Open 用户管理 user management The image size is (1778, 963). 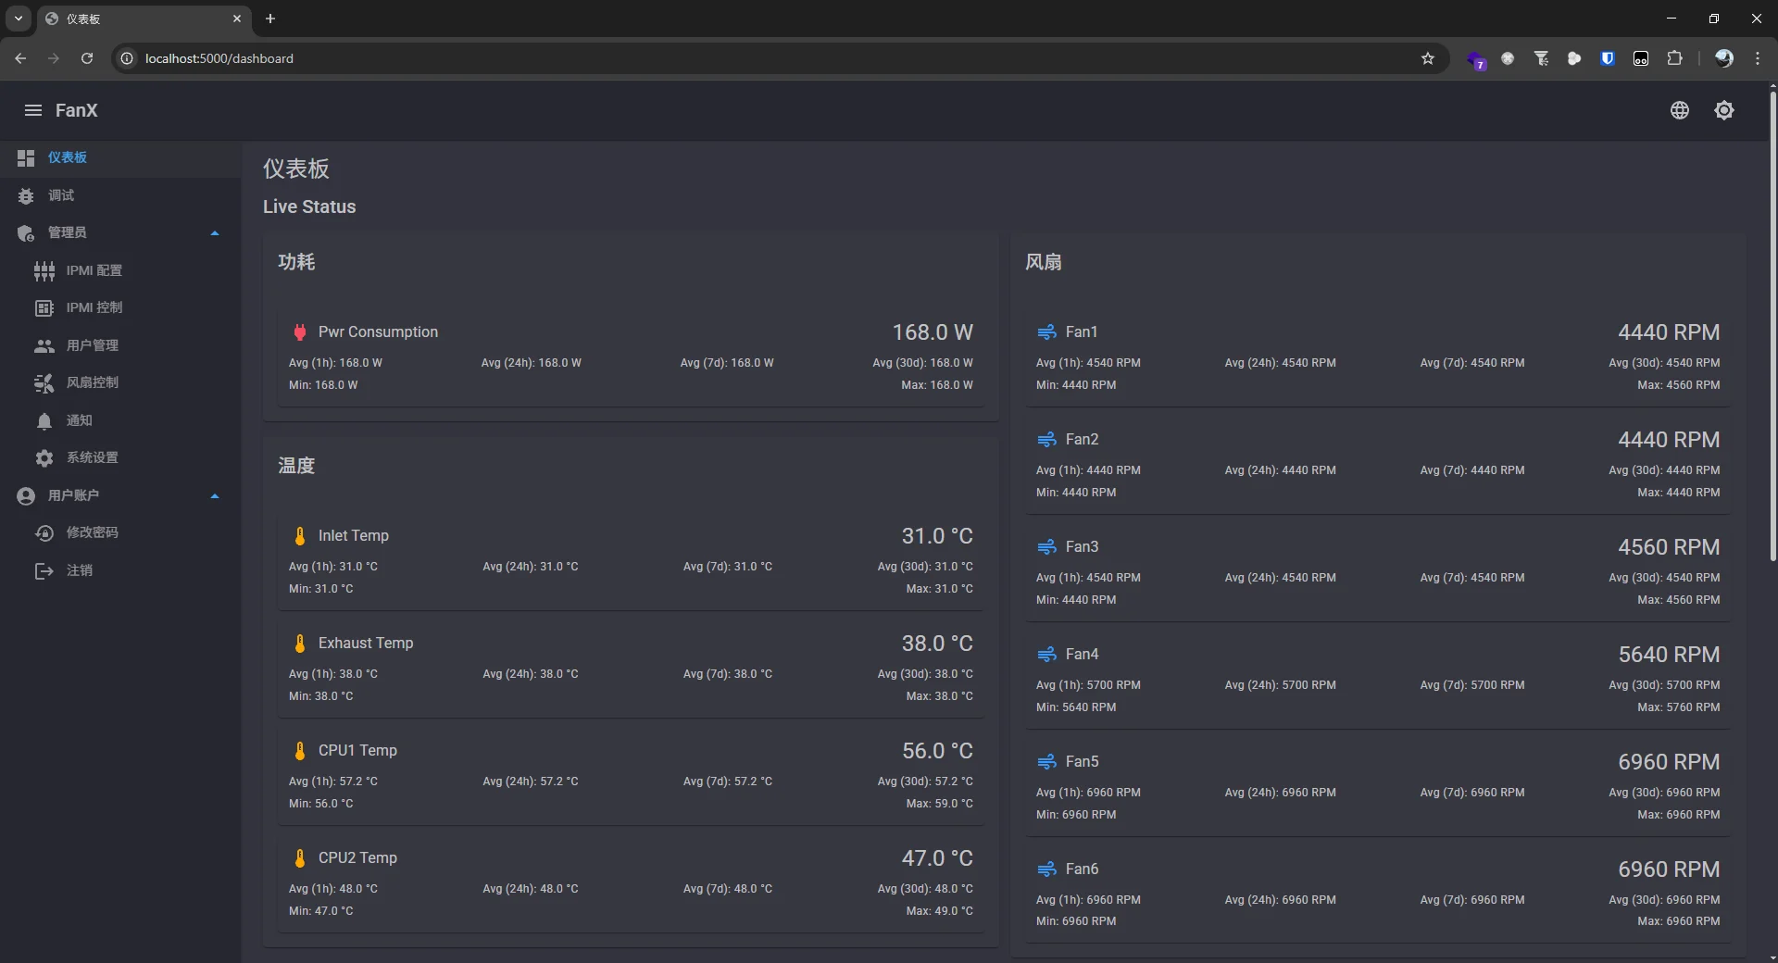point(120,345)
